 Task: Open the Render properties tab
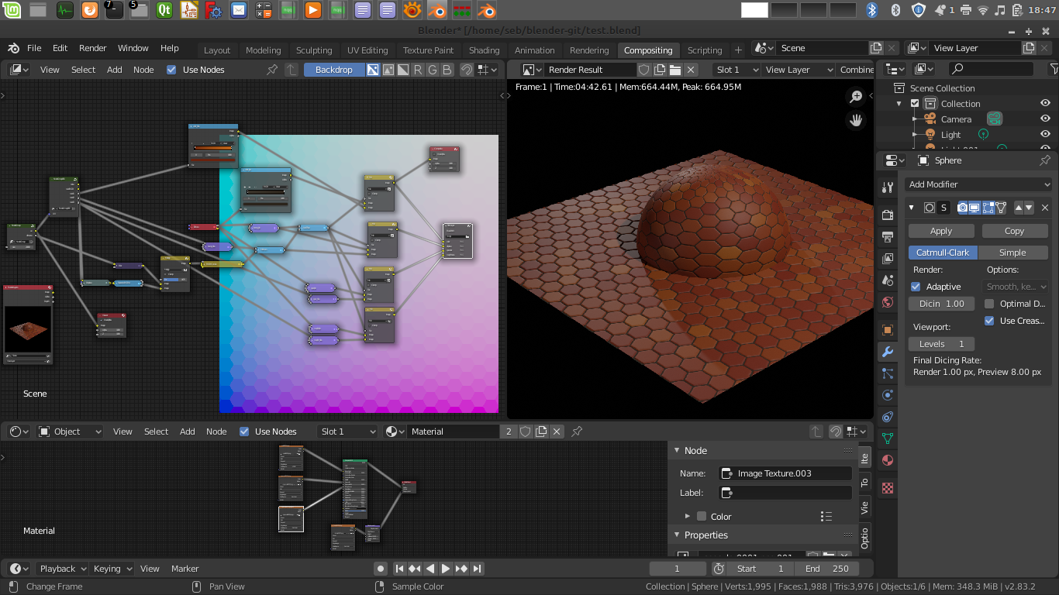[887, 215]
